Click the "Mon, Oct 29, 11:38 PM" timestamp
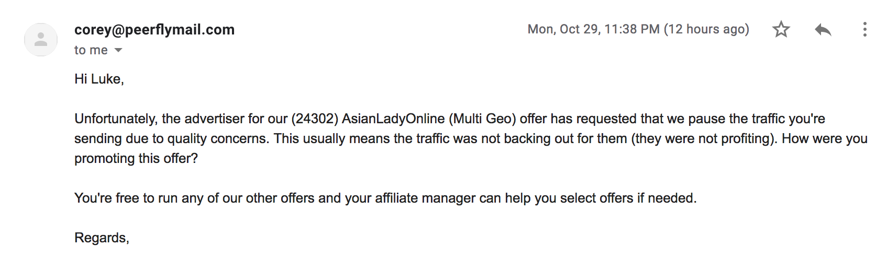The image size is (887, 258). [x=593, y=29]
